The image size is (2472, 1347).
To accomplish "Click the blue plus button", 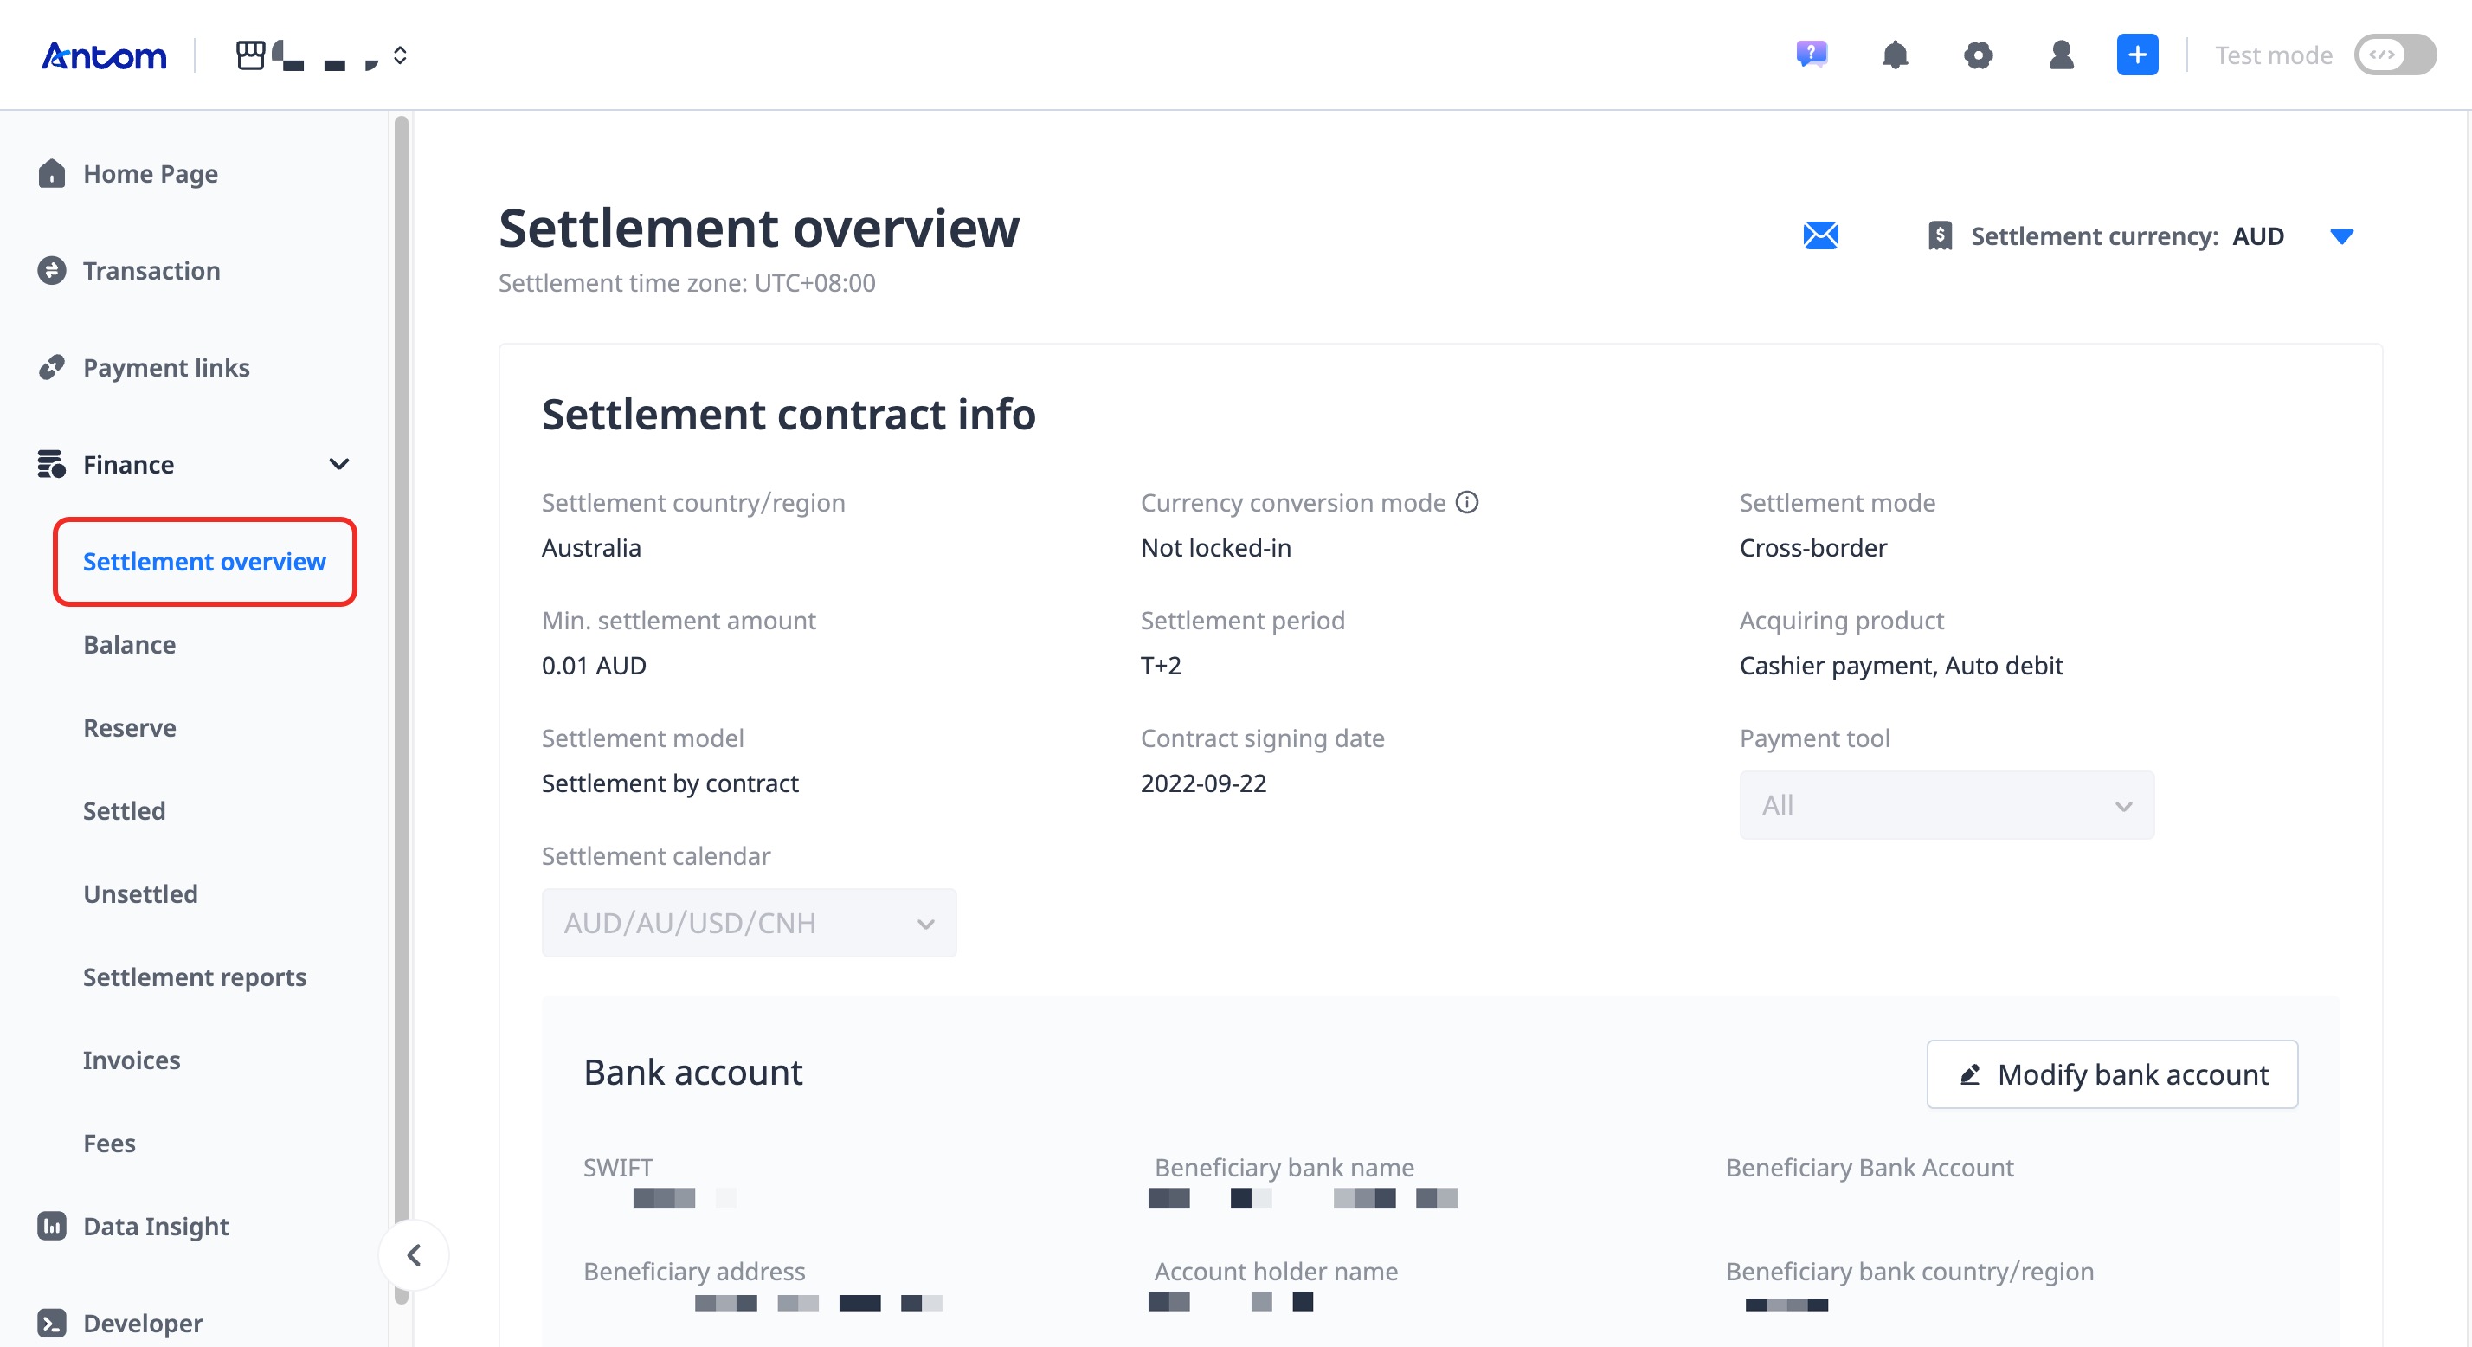I will (x=2137, y=55).
